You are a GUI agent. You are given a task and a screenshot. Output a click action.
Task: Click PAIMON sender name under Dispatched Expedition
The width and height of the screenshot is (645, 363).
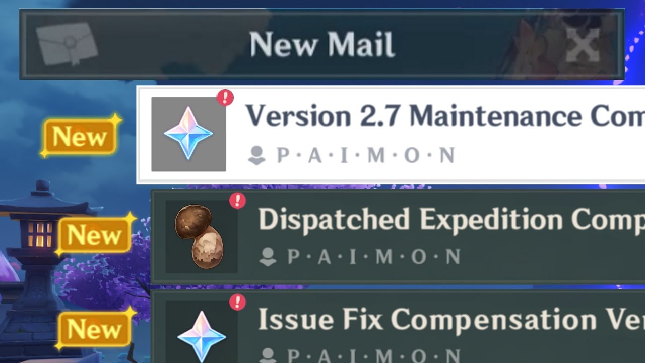(x=374, y=257)
